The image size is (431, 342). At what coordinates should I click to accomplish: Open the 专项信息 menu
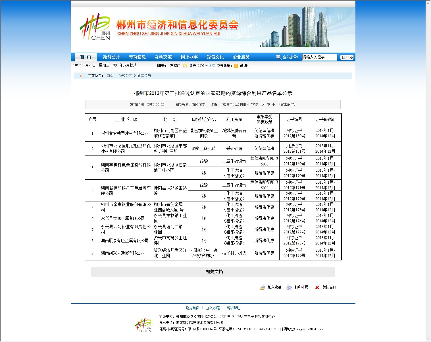[x=138, y=57]
